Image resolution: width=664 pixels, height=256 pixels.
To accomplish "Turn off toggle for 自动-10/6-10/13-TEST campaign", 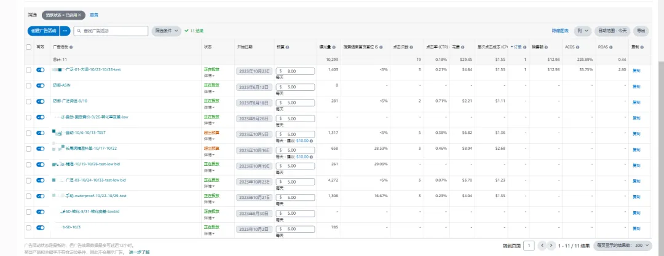I will pyautogui.click(x=41, y=133).
